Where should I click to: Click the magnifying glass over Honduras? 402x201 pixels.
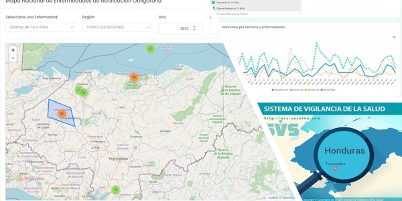point(344,154)
